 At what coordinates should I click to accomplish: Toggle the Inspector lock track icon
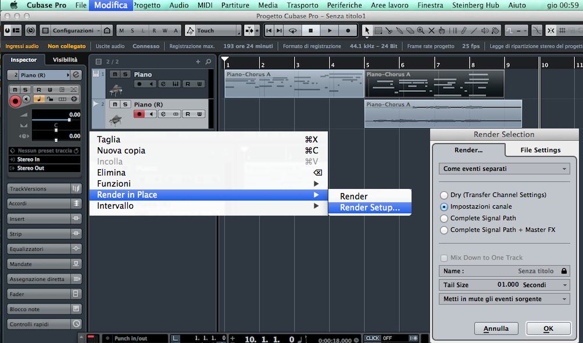pos(50,99)
